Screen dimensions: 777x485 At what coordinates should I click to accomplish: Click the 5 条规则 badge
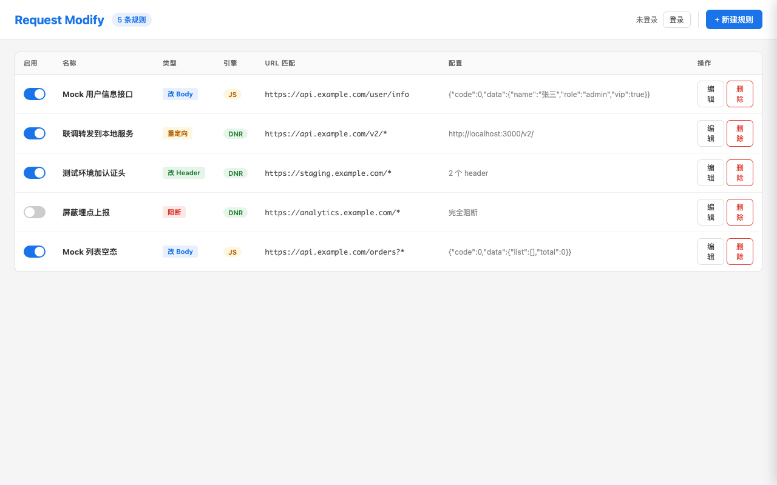(x=132, y=20)
